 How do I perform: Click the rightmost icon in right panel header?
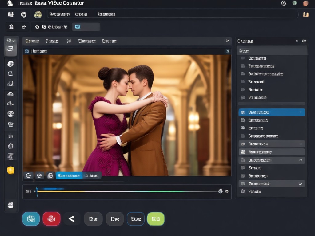(304, 41)
